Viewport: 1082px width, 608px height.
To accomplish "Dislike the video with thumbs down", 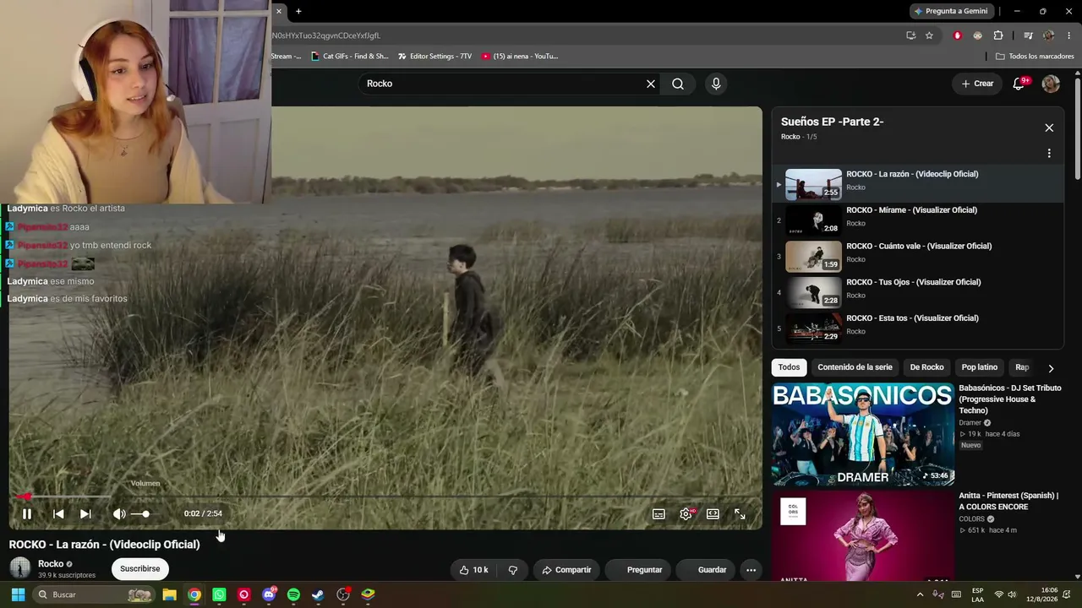I will pyautogui.click(x=513, y=570).
